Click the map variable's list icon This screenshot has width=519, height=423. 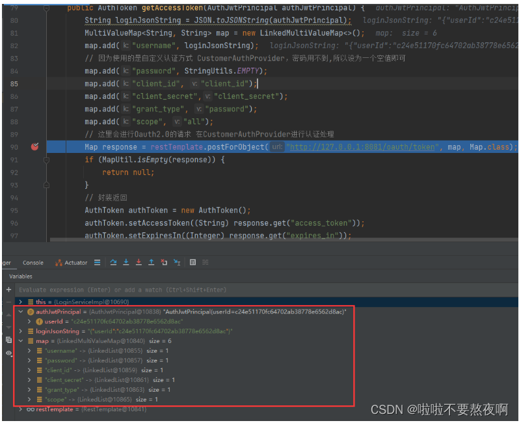[x=31, y=341]
